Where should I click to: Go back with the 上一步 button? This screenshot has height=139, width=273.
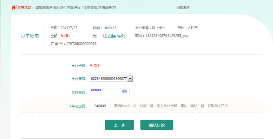click(x=119, y=125)
